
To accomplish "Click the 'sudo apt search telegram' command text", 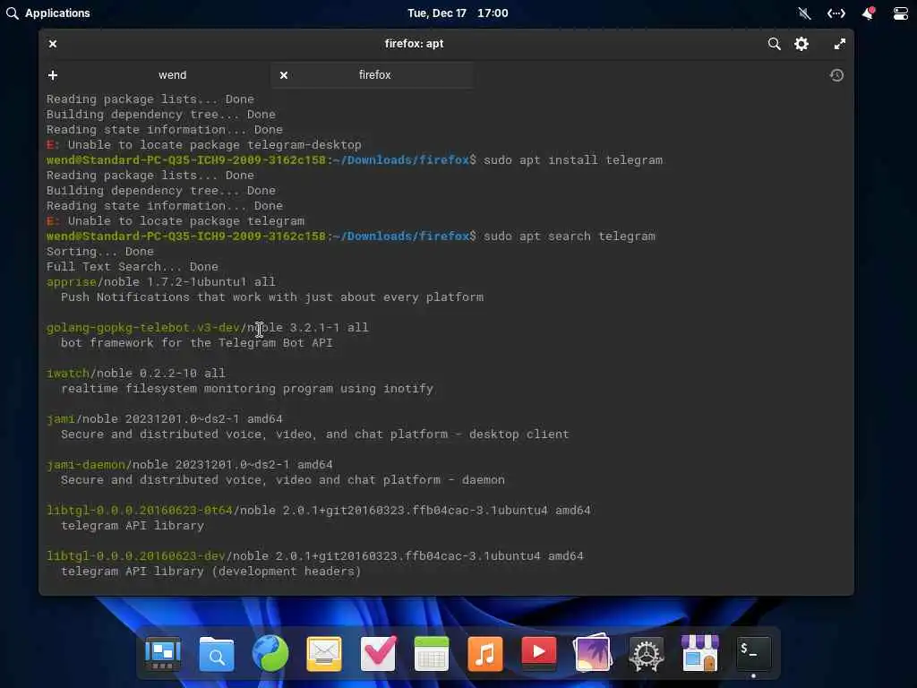I will point(569,236).
